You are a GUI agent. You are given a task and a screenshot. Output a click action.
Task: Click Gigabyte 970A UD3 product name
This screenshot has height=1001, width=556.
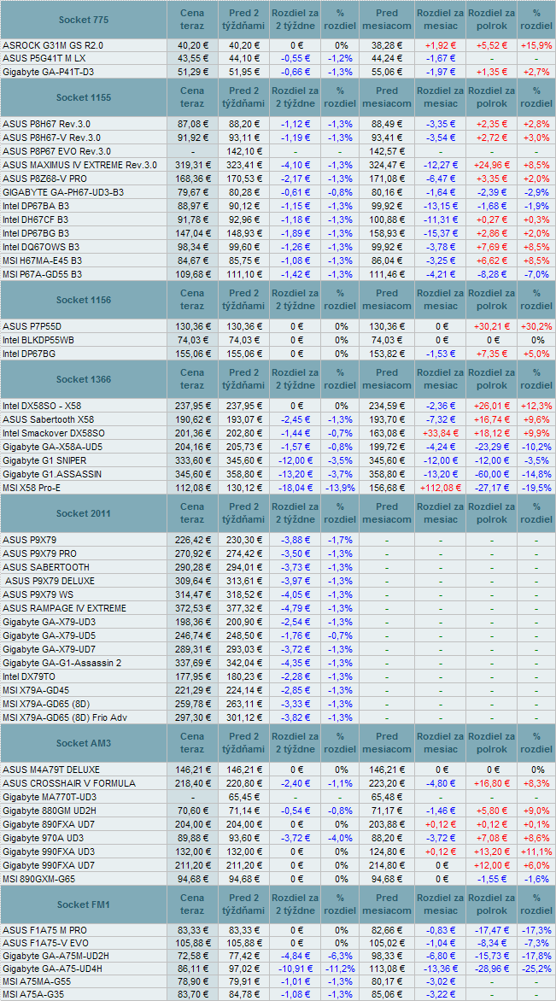point(43,838)
